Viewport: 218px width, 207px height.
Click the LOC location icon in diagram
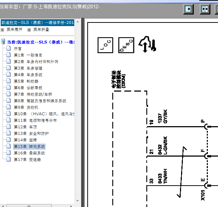(105, 45)
